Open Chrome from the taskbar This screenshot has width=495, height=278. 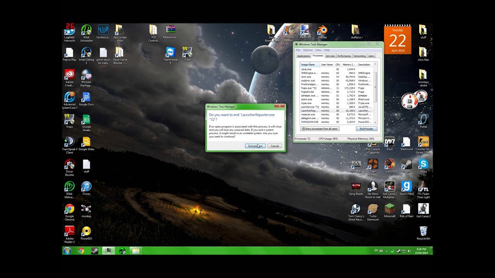click(x=81, y=251)
